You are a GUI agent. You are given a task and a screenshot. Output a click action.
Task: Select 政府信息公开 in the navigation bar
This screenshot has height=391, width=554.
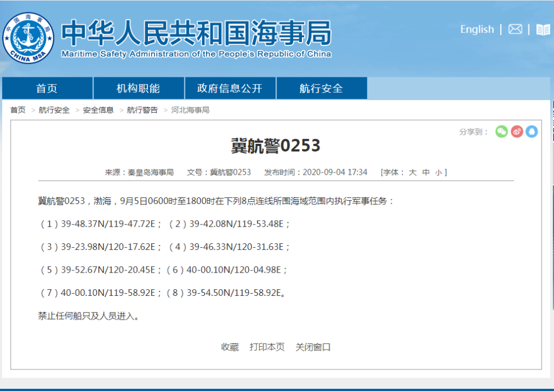230,87
